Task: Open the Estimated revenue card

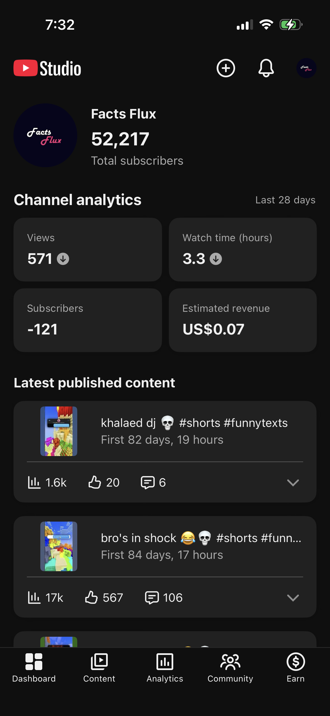Action: (x=243, y=320)
